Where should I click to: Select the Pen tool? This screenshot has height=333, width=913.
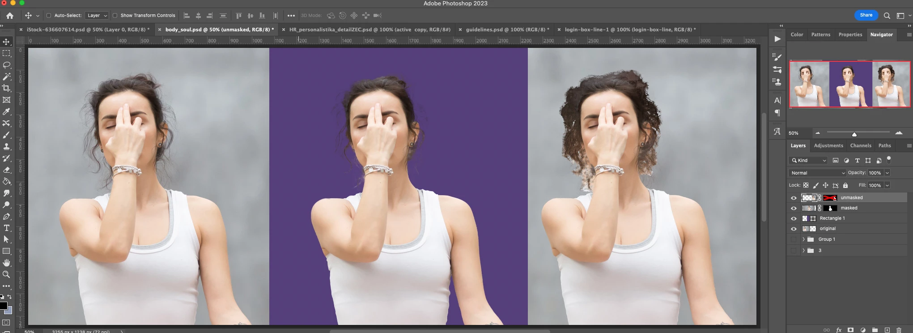click(x=6, y=216)
